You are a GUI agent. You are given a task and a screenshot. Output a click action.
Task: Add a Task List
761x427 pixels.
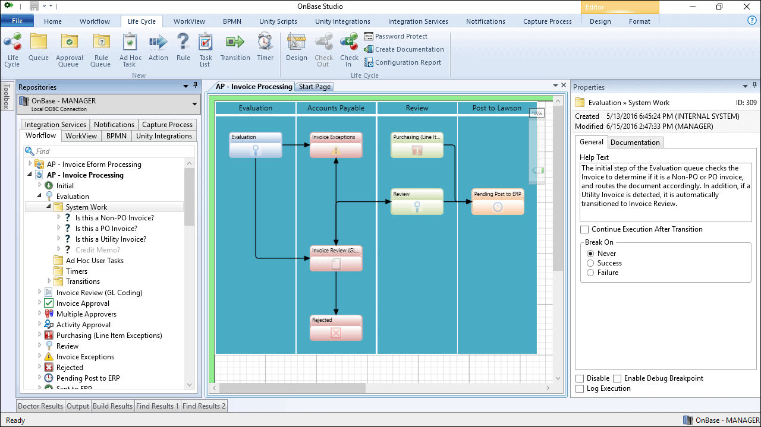[x=206, y=50]
